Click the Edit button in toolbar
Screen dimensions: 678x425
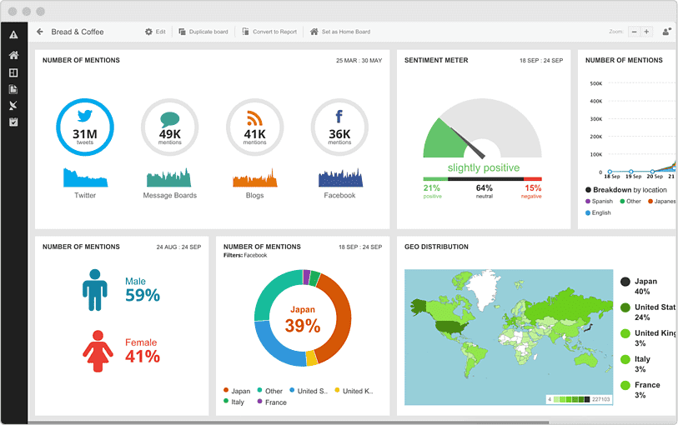pyautogui.click(x=155, y=32)
